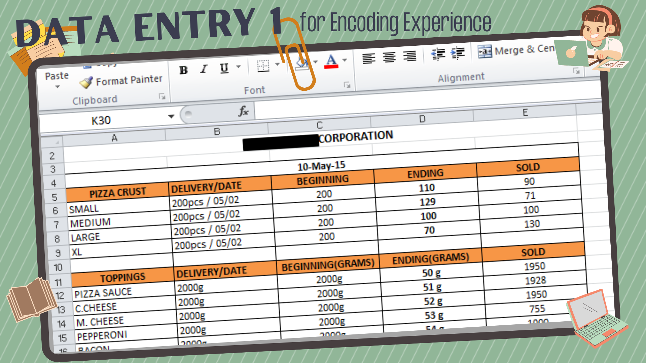Image resolution: width=646 pixels, height=363 pixels.
Task: Select column C header
Action: pos(320,125)
